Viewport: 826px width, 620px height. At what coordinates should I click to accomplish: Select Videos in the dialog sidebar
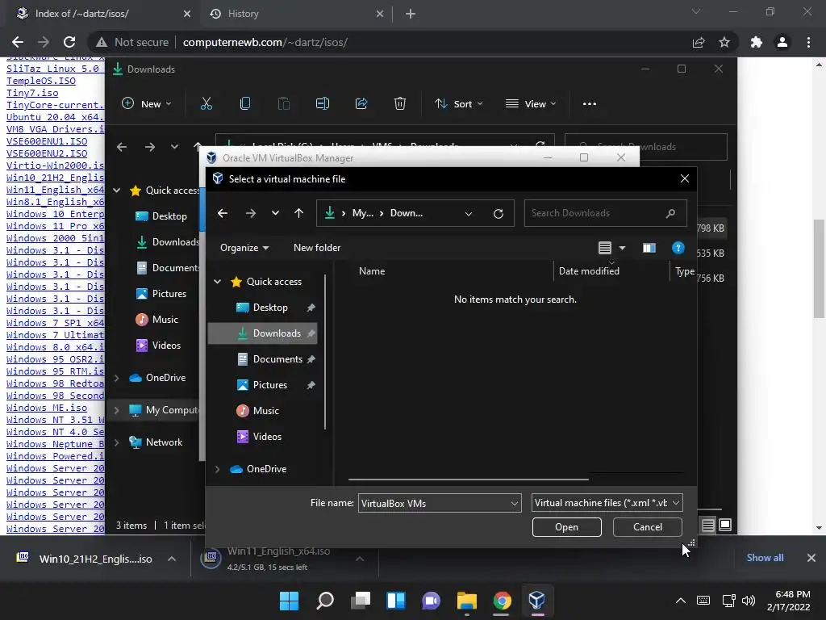tap(267, 437)
